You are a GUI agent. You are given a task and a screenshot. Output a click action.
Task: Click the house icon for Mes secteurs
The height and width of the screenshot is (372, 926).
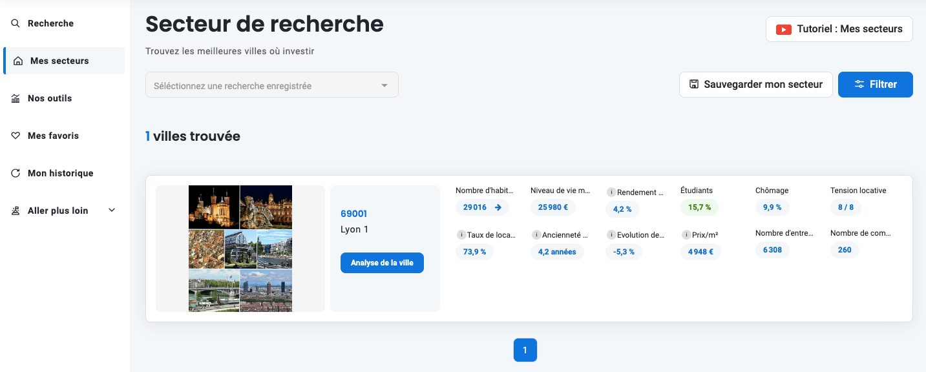click(18, 61)
